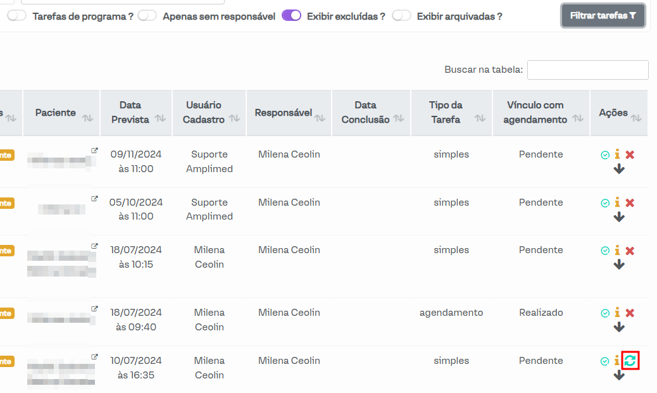Sort table by 'Data Prevista' column
The image size is (657, 393).
pyautogui.click(x=136, y=113)
